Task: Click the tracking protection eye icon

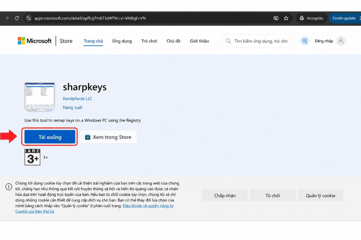Action: (276, 18)
